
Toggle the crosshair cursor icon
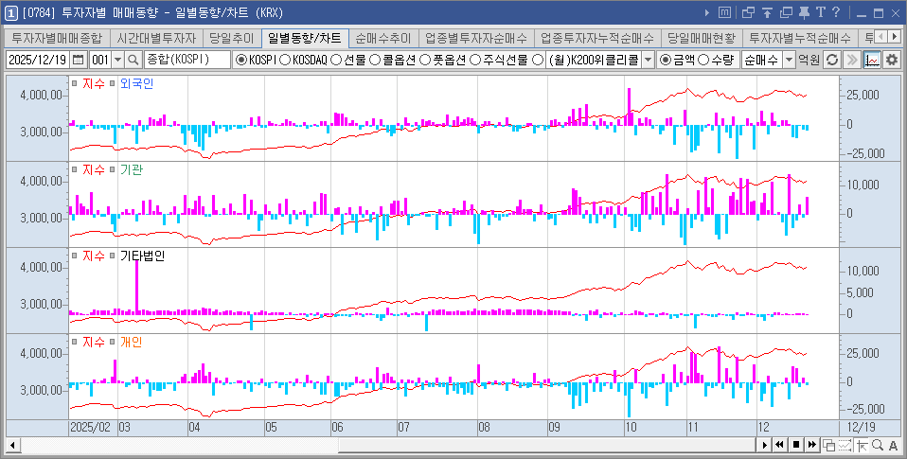coord(862,445)
